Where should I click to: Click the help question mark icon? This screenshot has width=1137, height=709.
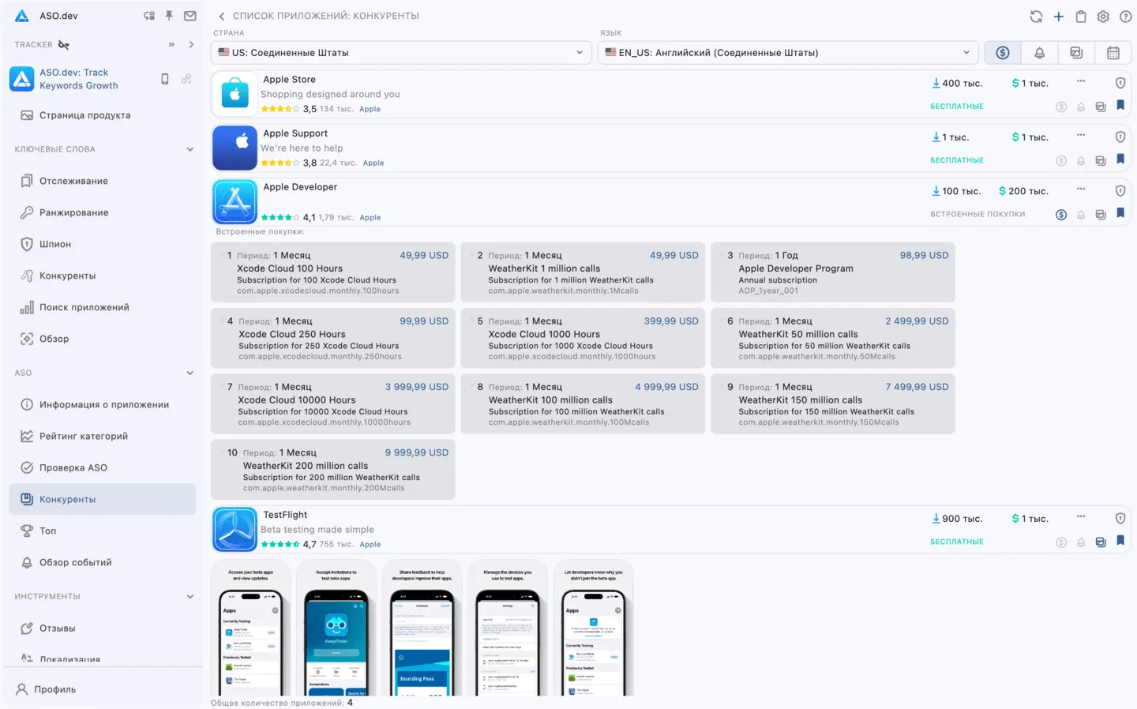(x=1125, y=17)
